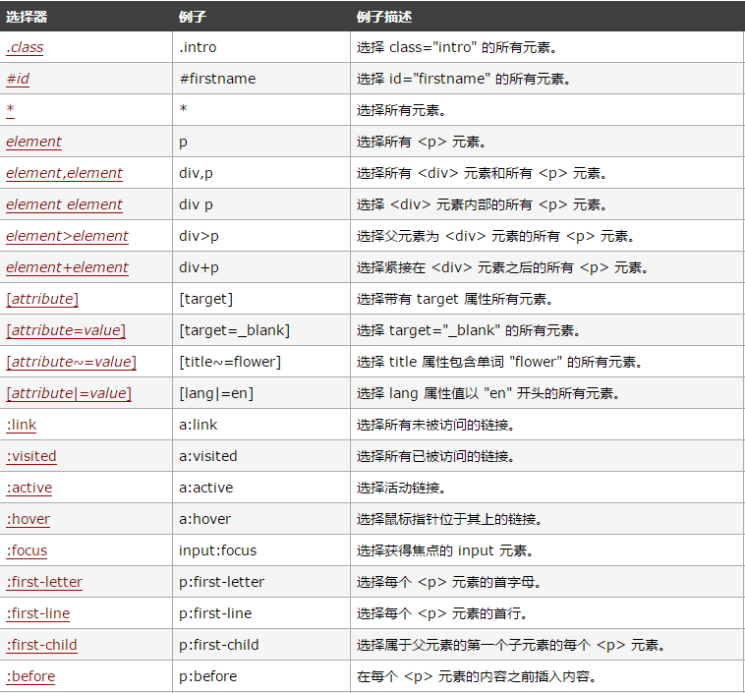Select the #firstname example cell
Viewport: 745px width, 693px height.
(261, 79)
